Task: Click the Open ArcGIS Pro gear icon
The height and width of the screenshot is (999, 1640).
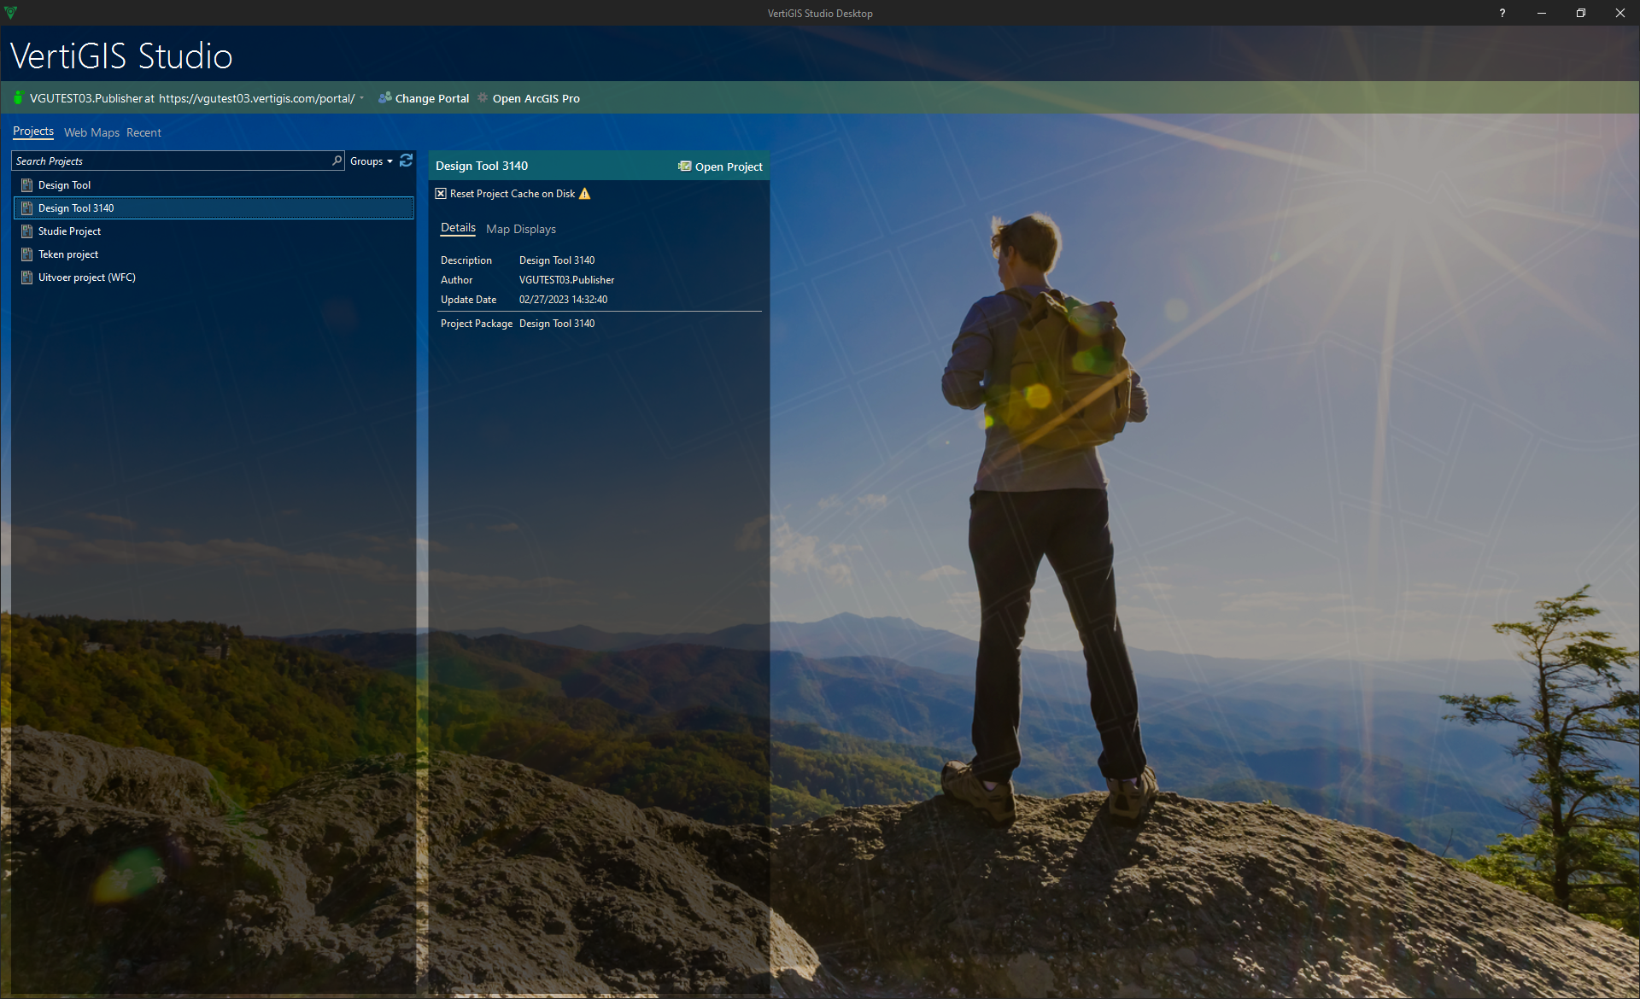Action: 483,98
